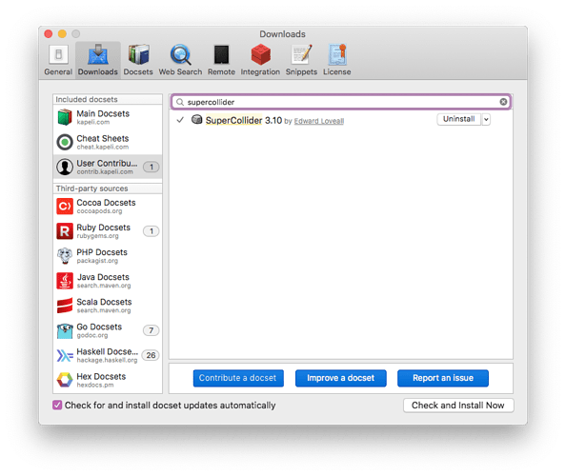Click Check and Install Now
The width and height of the screenshot is (566, 476).
click(x=458, y=406)
